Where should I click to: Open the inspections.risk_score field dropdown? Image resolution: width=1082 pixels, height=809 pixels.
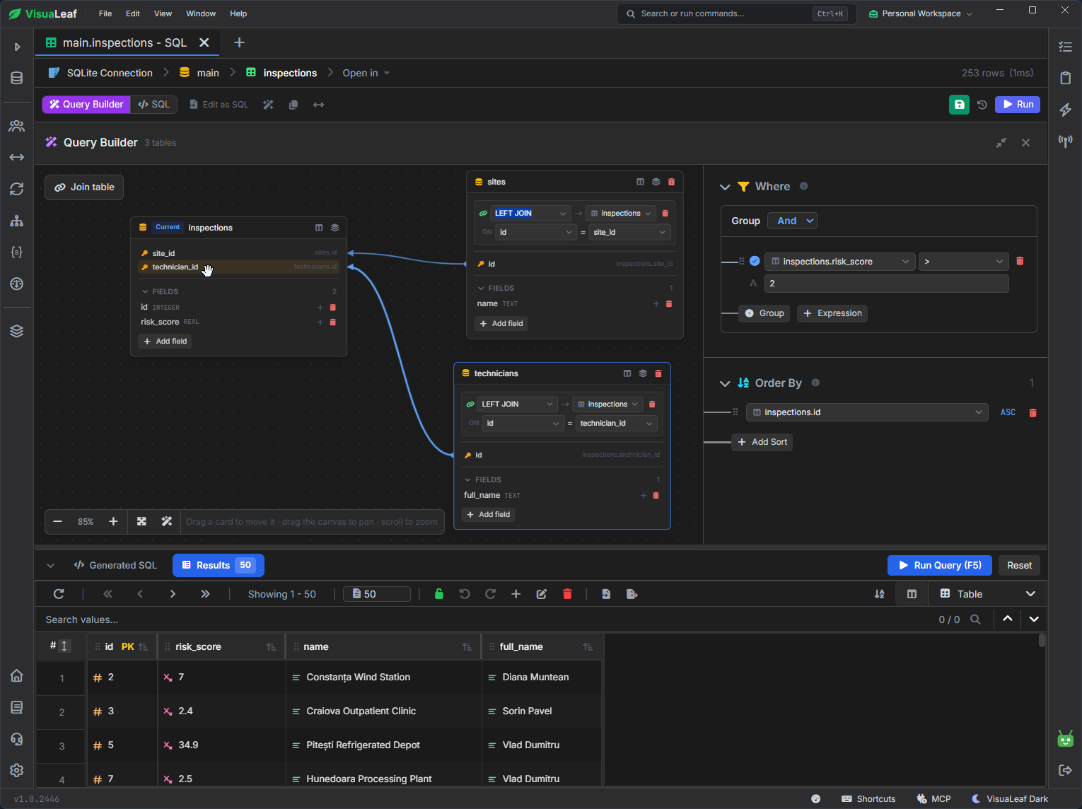[x=840, y=262]
